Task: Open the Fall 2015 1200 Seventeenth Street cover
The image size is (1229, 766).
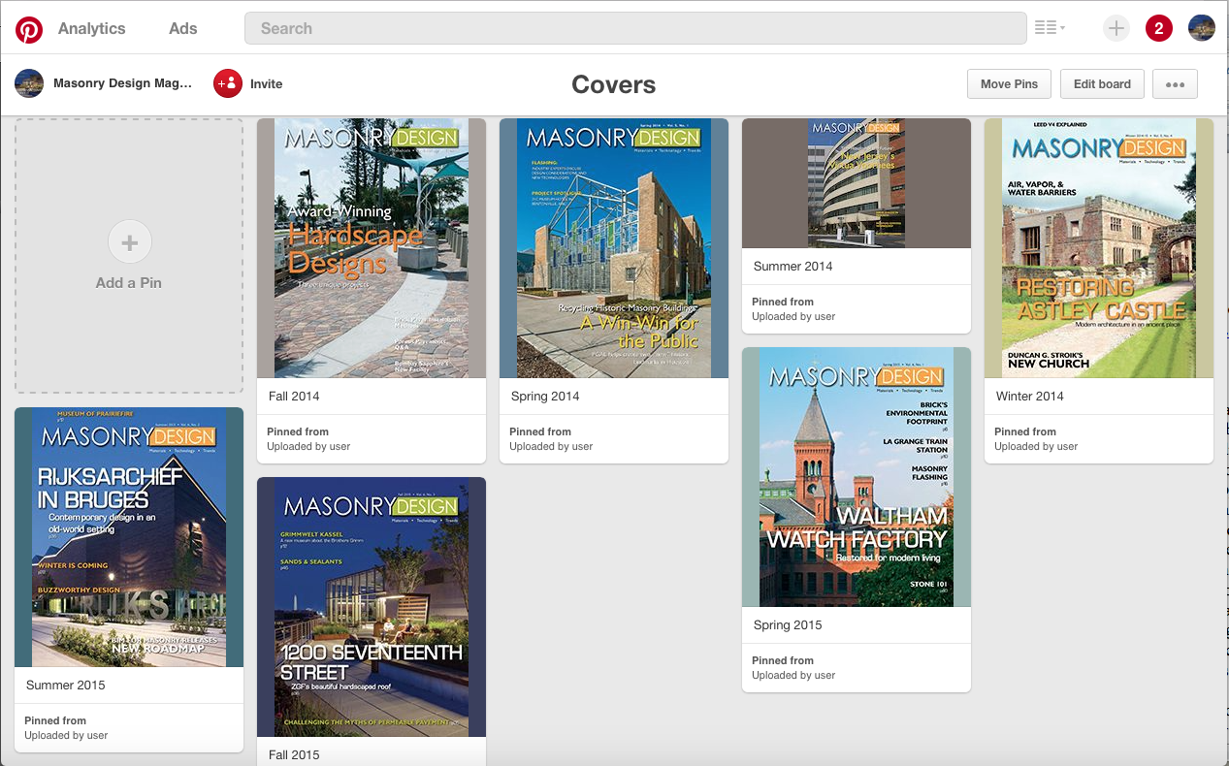Action: click(x=372, y=607)
